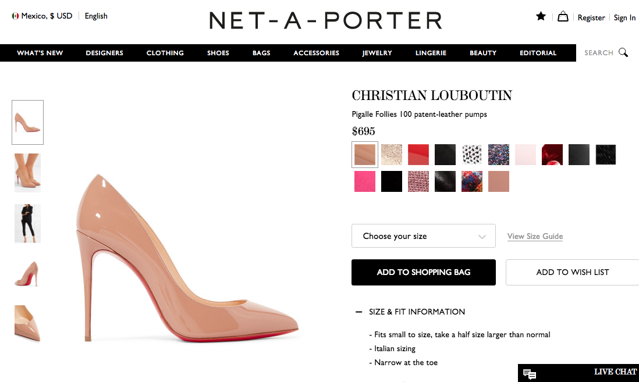Go to the NET-A-PORTER home logo
This screenshot has width=639, height=382.
click(325, 20)
